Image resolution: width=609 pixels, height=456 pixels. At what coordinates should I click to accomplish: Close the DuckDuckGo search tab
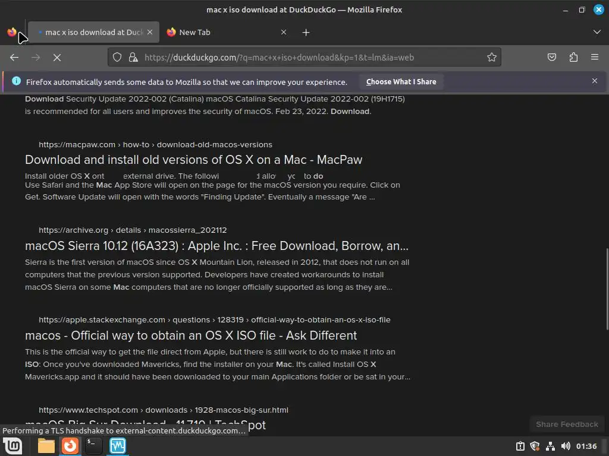150,32
